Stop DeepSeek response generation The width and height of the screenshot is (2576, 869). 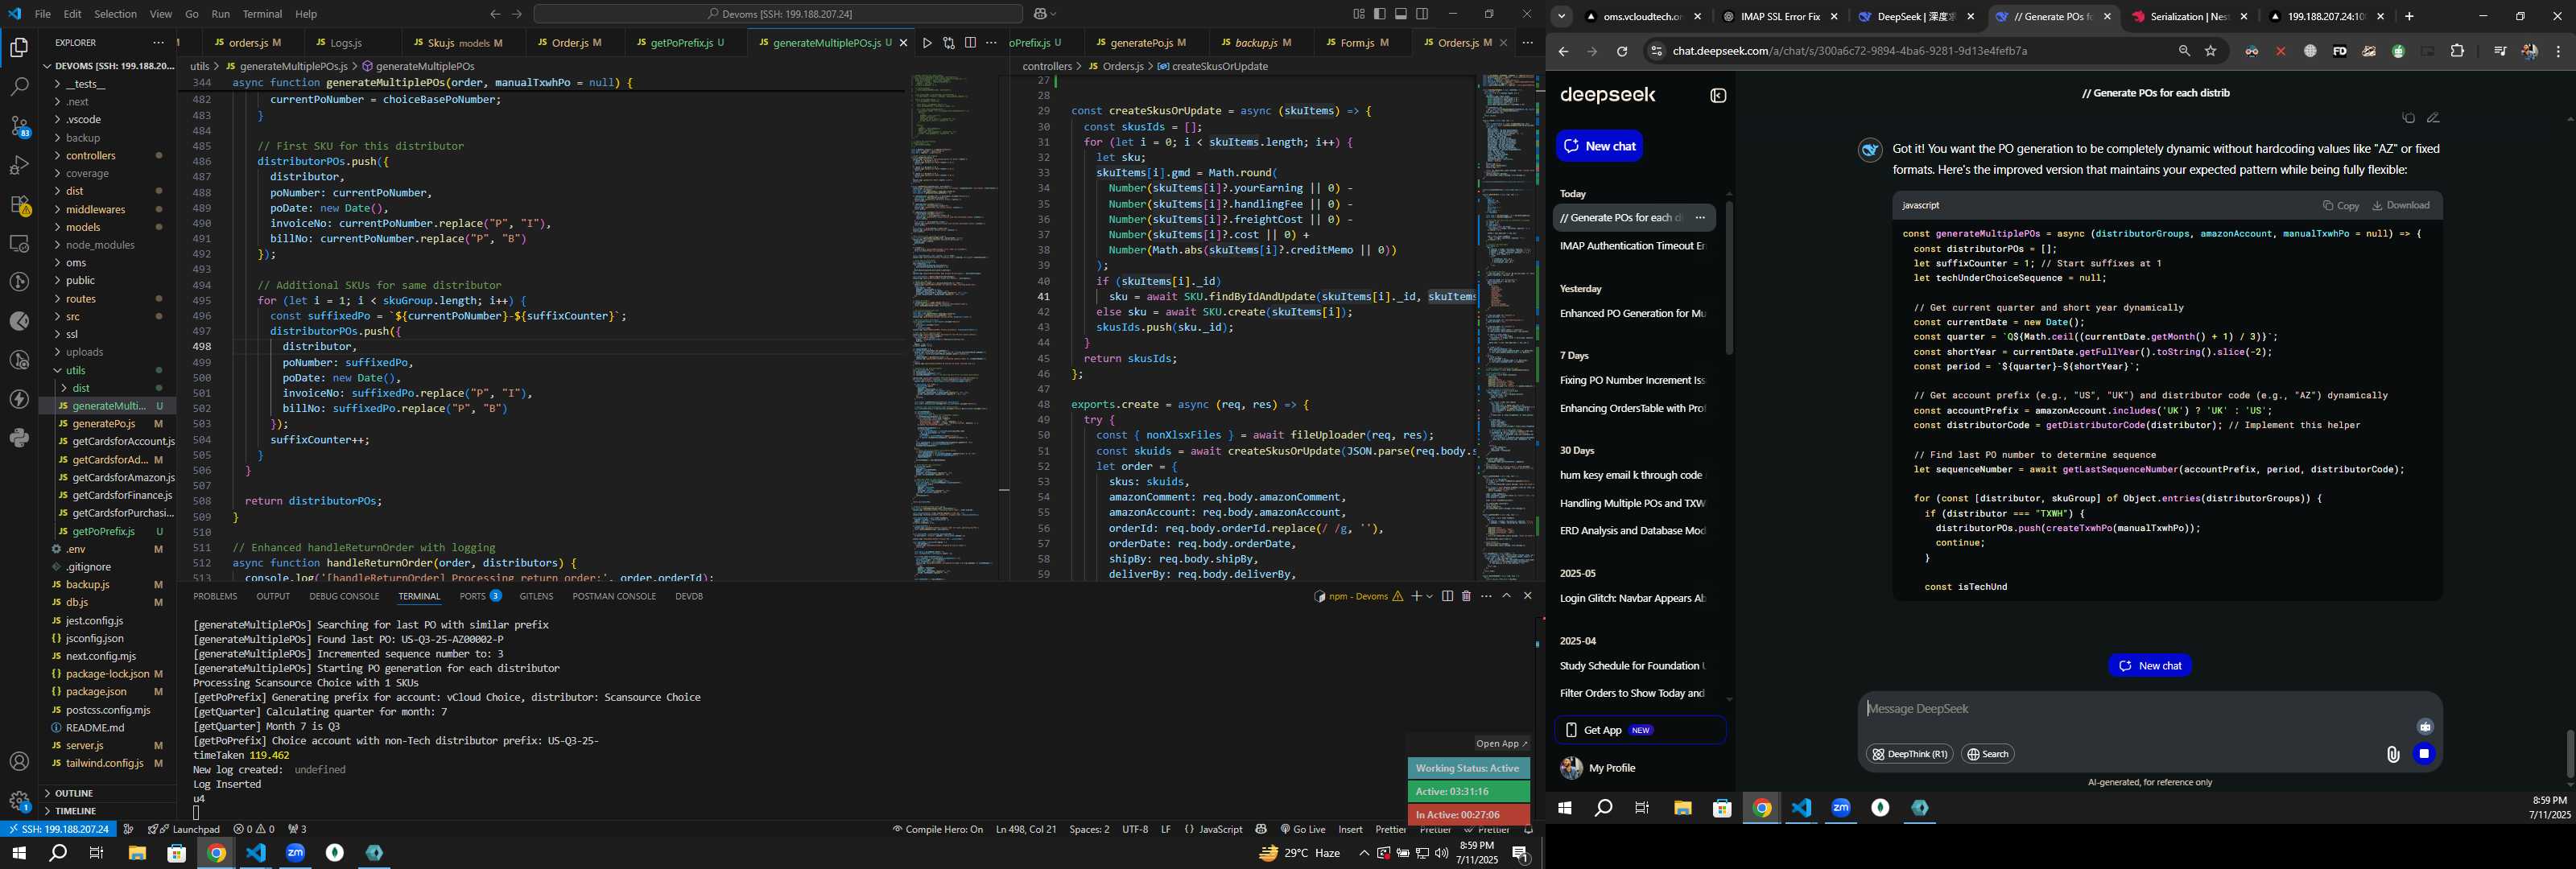tap(2423, 754)
